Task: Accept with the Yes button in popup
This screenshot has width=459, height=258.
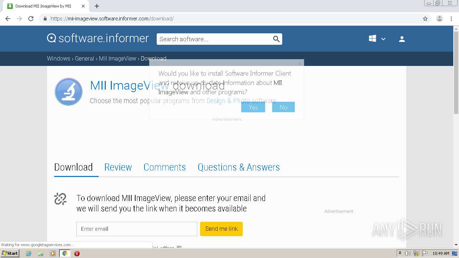Action: (x=253, y=107)
